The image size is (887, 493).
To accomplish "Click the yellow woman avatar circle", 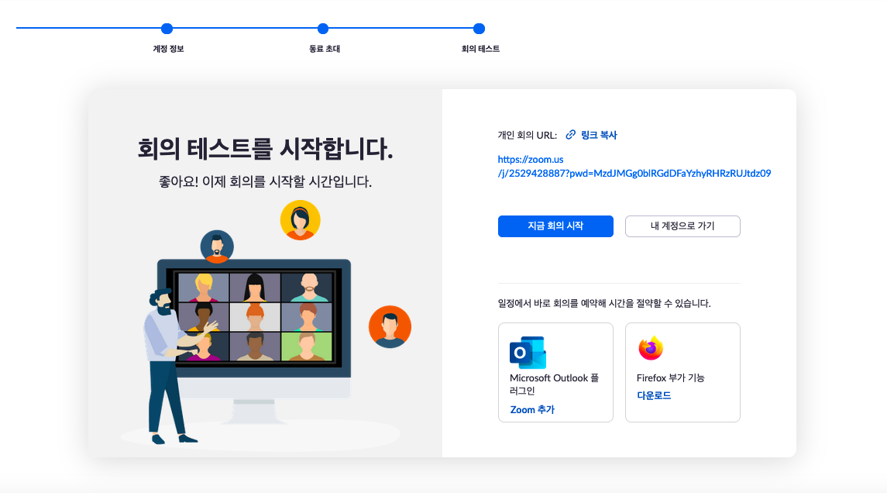I will (300, 220).
